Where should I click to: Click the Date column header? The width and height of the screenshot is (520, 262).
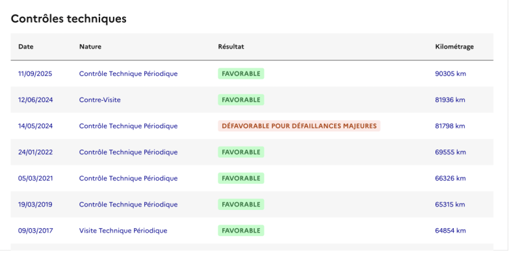[x=25, y=47]
